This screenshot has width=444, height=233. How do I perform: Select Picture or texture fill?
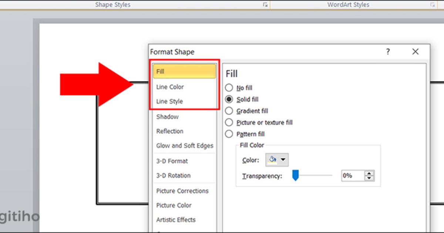click(229, 122)
